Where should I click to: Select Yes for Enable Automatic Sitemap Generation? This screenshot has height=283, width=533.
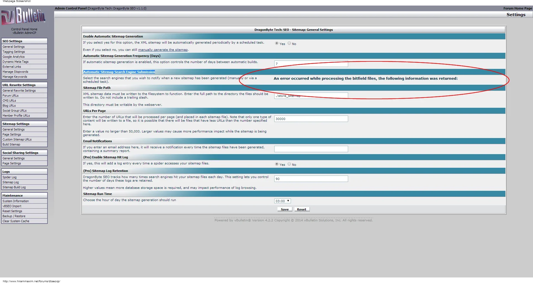pos(277,43)
